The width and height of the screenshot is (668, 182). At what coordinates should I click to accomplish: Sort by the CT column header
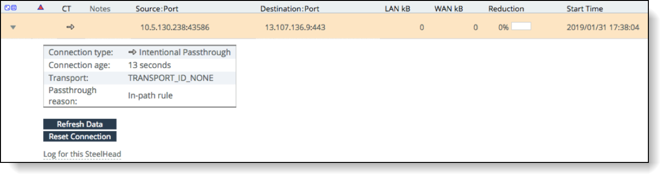tap(67, 9)
